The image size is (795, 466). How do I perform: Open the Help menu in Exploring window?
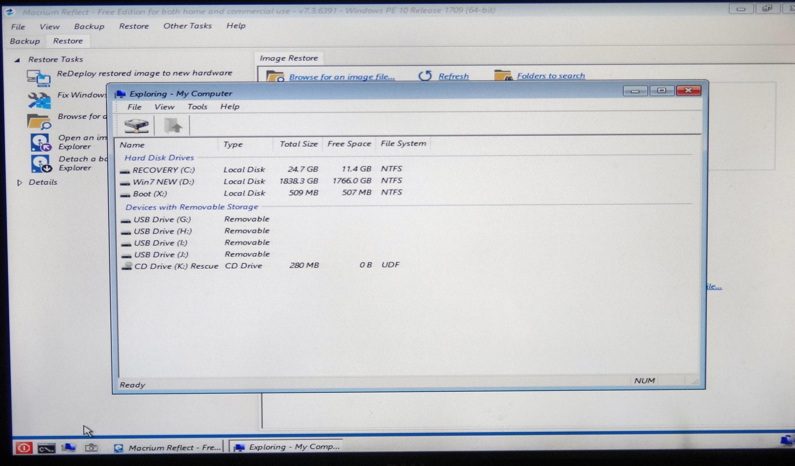point(230,106)
